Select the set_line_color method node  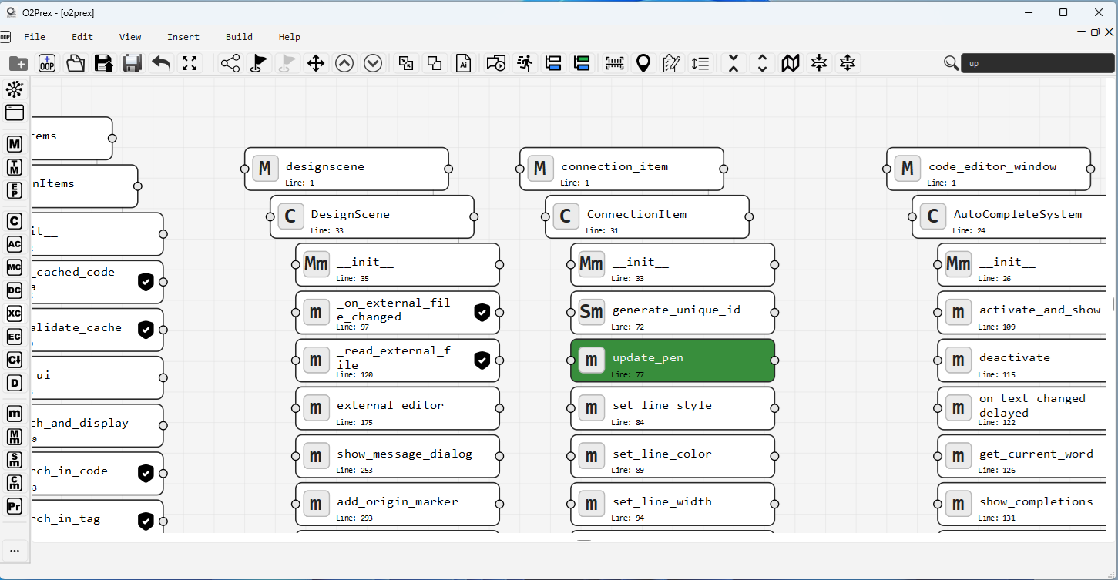pos(673,455)
